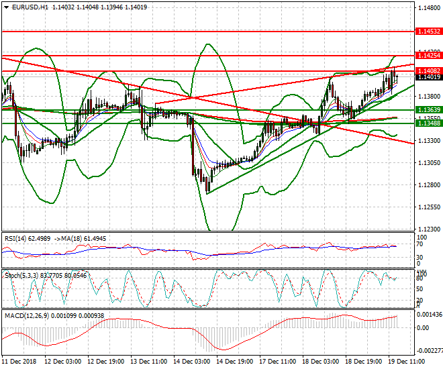Click the RSI scale value 70
The width and height of the screenshot is (443, 369).
(420, 244)
